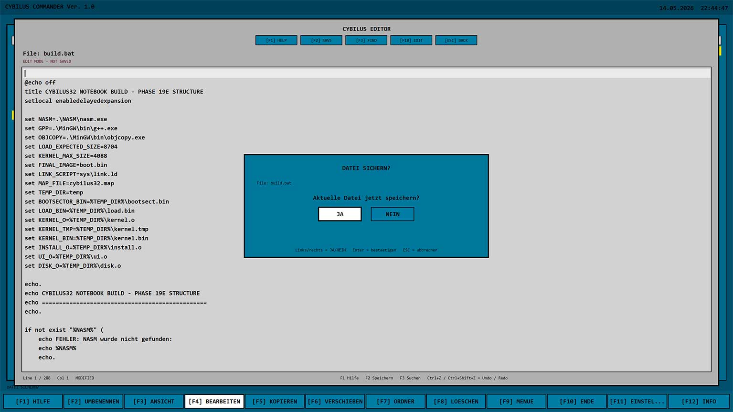This screenshot has height=412, width=733.
Task: Click 'echo FEHLER: NASM wurde nicht gefunden:' line
Action: click(105, 339)
